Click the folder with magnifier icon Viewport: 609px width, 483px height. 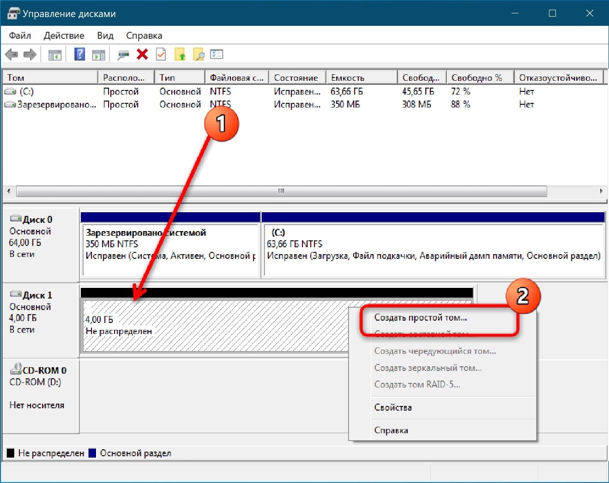tap(199, 55)
